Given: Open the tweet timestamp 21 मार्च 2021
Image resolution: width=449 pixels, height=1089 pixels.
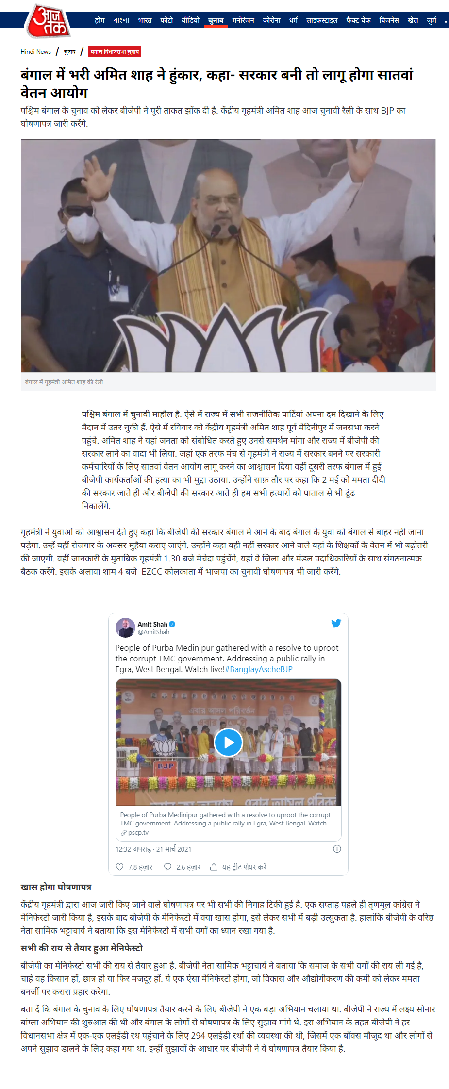Looking at the screenshot, I should tap(174, 849).
